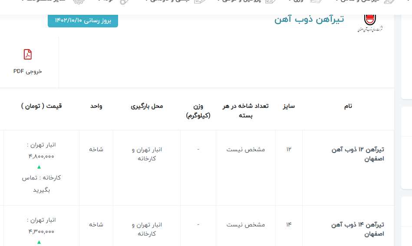Click the نام column header
The height and width of the screenshot is (246, 412).
pyautogui.click(x=348, y=106)
